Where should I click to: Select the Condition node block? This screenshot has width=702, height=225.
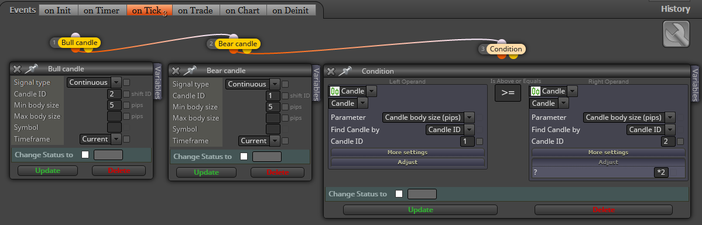pyautogui.click(x=506, y=49)
